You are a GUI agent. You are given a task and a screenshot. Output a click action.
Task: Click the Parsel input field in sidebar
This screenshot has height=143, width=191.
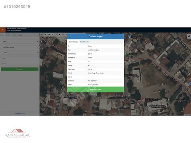click(20, 64)
